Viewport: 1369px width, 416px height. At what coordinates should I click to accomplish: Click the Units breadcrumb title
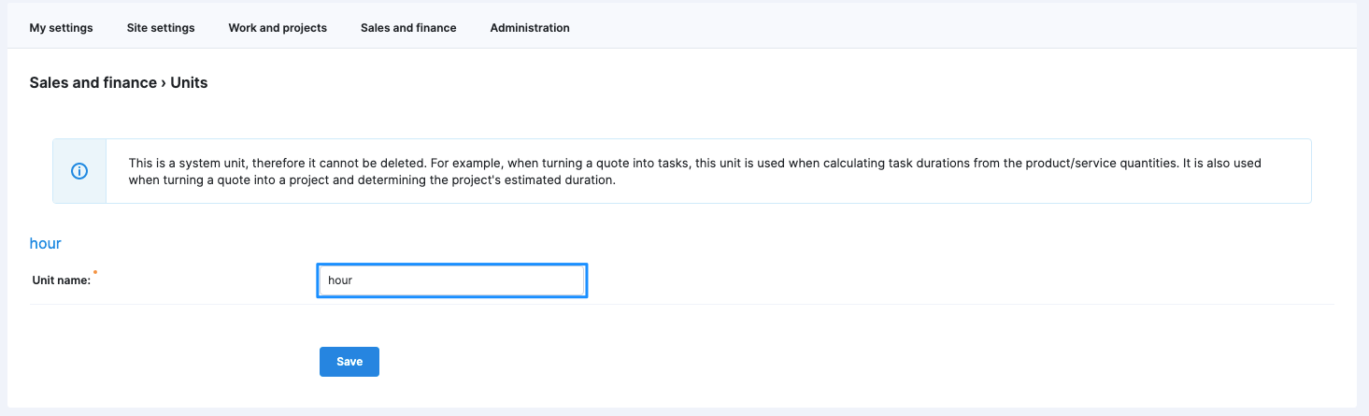pos(189,82)
